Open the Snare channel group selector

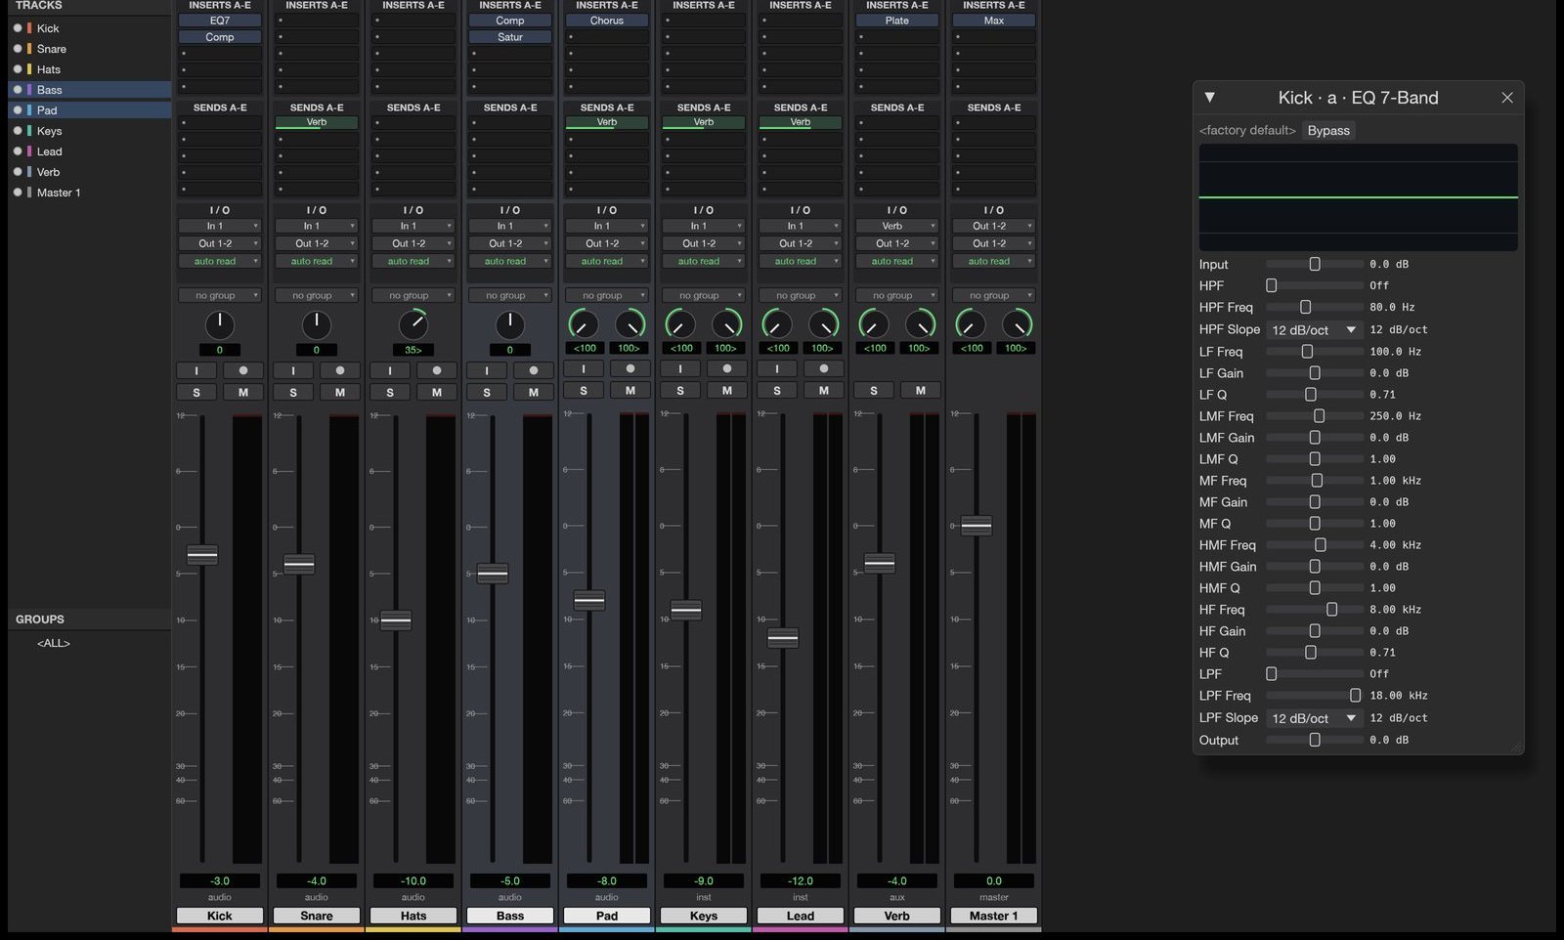point(317,295)
